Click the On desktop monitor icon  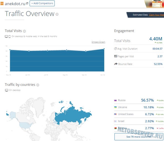tap(7, 90)
